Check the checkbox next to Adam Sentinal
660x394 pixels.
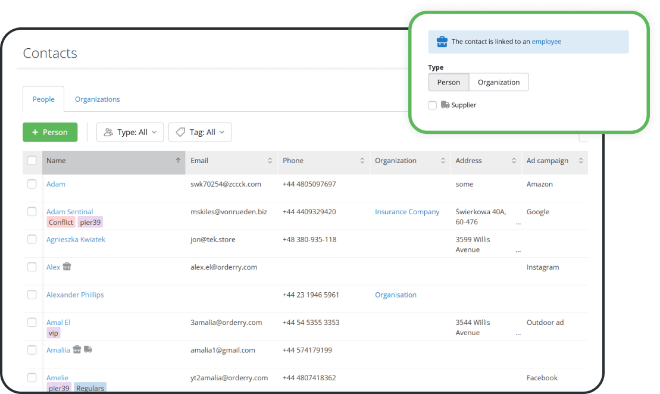(32, 212)
